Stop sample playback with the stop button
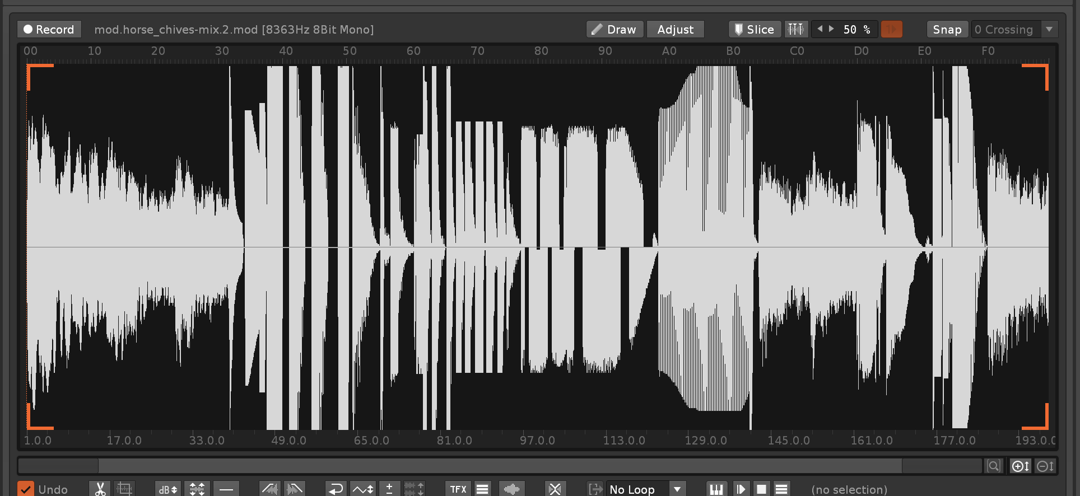The width and height of the screenshot is (1080, 496). tap(761, 489)
